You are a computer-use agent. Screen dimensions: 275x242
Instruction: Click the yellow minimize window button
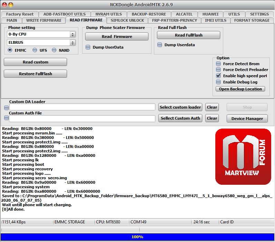tap(11, 5)
